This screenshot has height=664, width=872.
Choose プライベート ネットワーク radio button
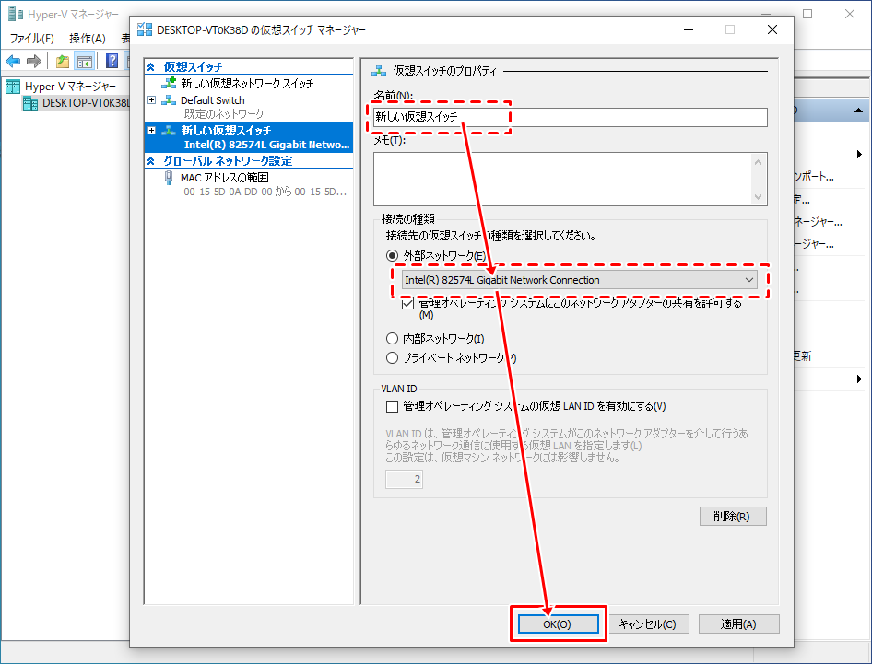tap(393, 358)
